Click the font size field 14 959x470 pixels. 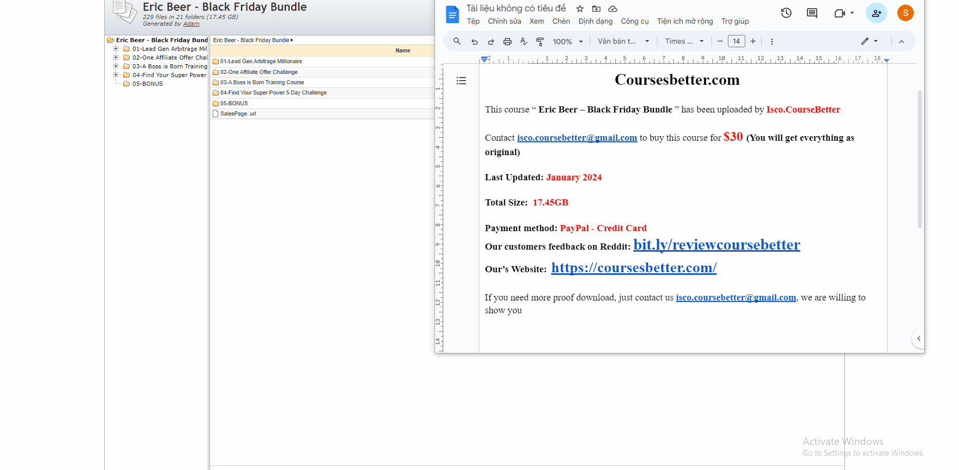pos(737,41)
